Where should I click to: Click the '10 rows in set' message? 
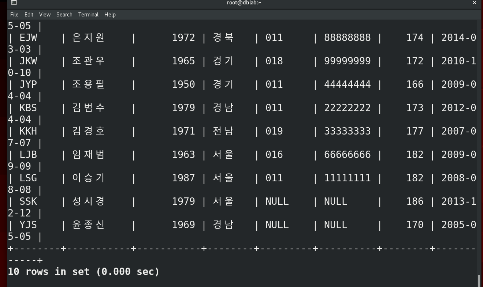[x=84, y=272]
